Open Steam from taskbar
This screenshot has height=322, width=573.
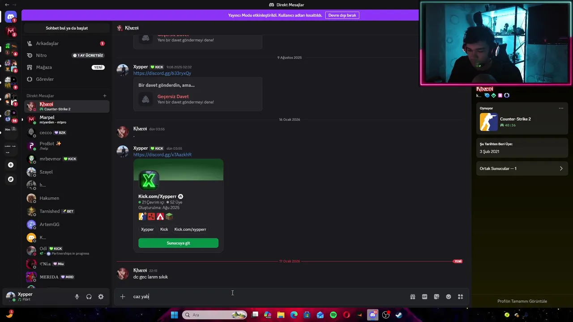[x=398, y=315]
